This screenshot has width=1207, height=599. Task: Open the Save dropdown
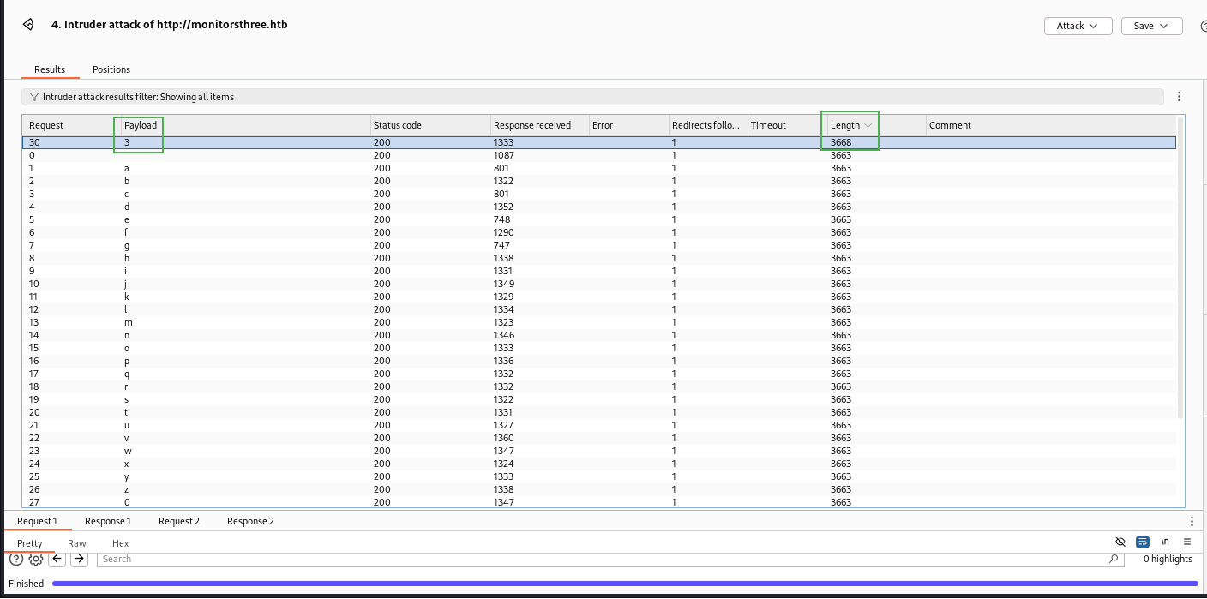1151,26
